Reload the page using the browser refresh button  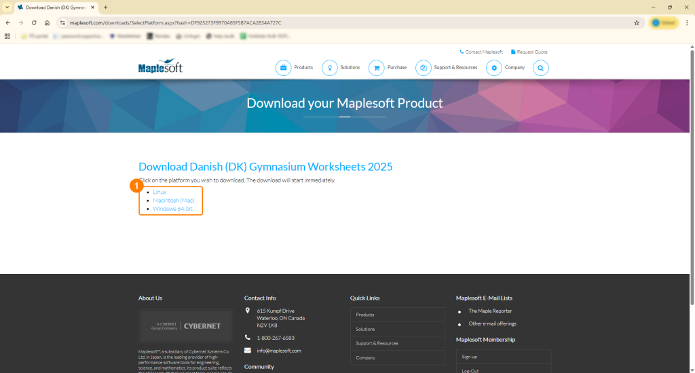[x=34, y=22]
